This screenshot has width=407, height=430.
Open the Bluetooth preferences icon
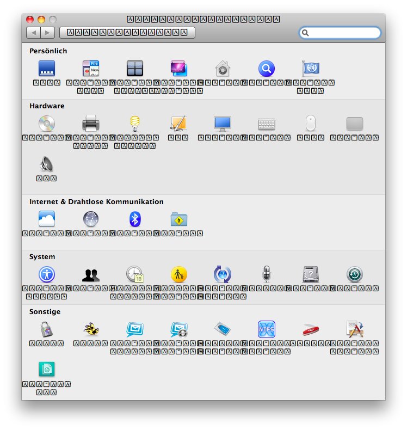(135, 219)
